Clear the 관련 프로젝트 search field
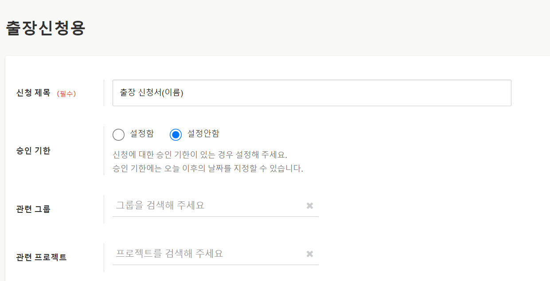Image resolution: width=550 pixels, height=281 pixels. click(x=310, y=254)
